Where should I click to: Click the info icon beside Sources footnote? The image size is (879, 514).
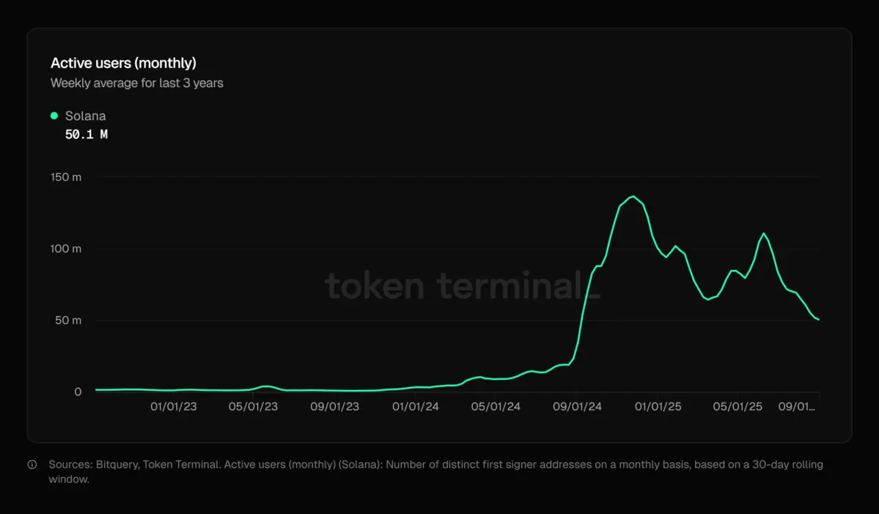32,465
